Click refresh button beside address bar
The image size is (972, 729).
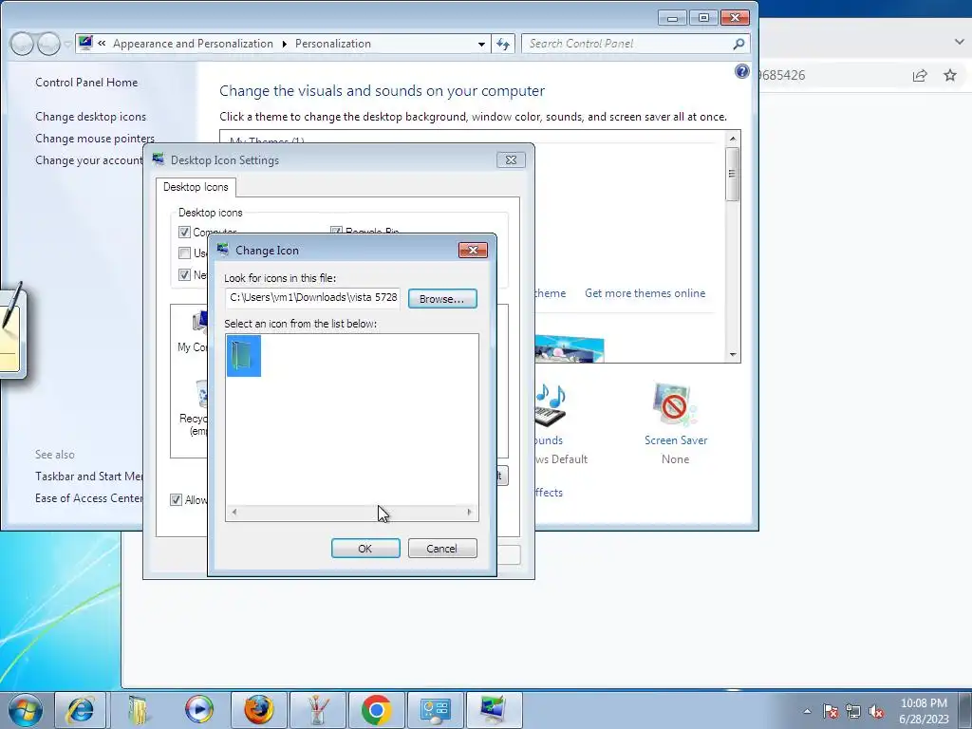tap(503, 44)
